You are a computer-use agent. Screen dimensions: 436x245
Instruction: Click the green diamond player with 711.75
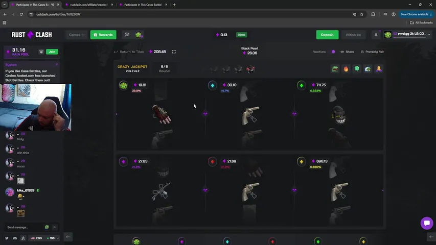pyautogui.click(x=302, y=85)
